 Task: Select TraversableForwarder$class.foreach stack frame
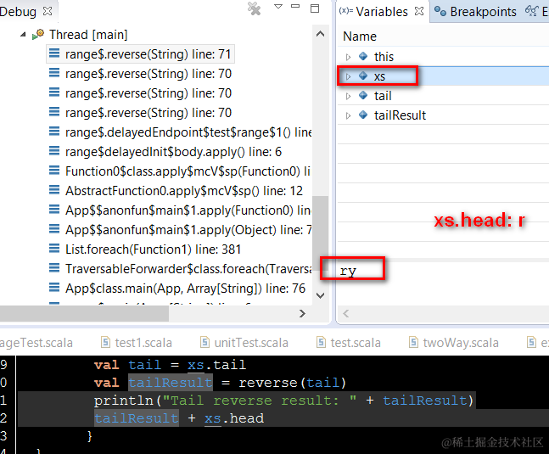[x=188, y=269]
